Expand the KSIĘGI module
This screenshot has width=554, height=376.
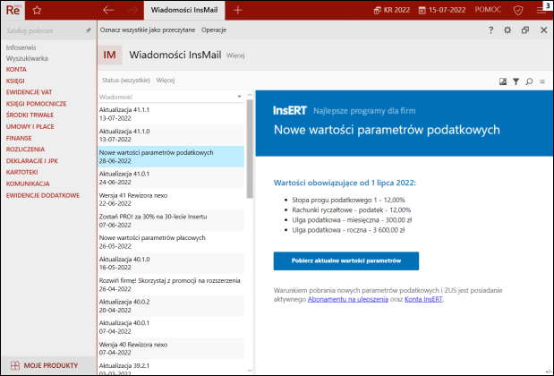pos(15,81)
